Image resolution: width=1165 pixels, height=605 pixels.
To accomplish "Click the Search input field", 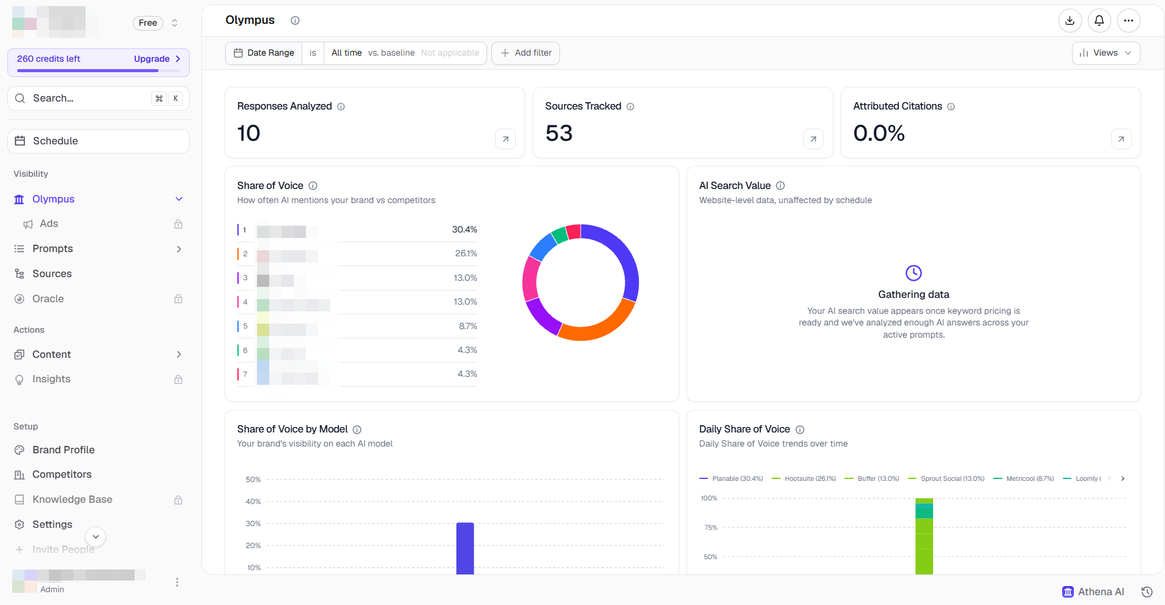I will [99, 98].
